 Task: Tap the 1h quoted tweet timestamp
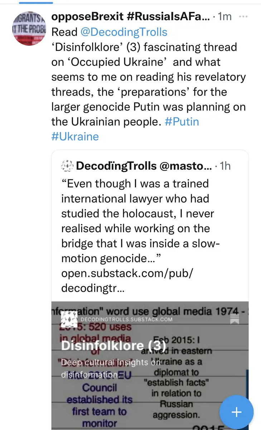pyautogui.click(x=224, y=166)
